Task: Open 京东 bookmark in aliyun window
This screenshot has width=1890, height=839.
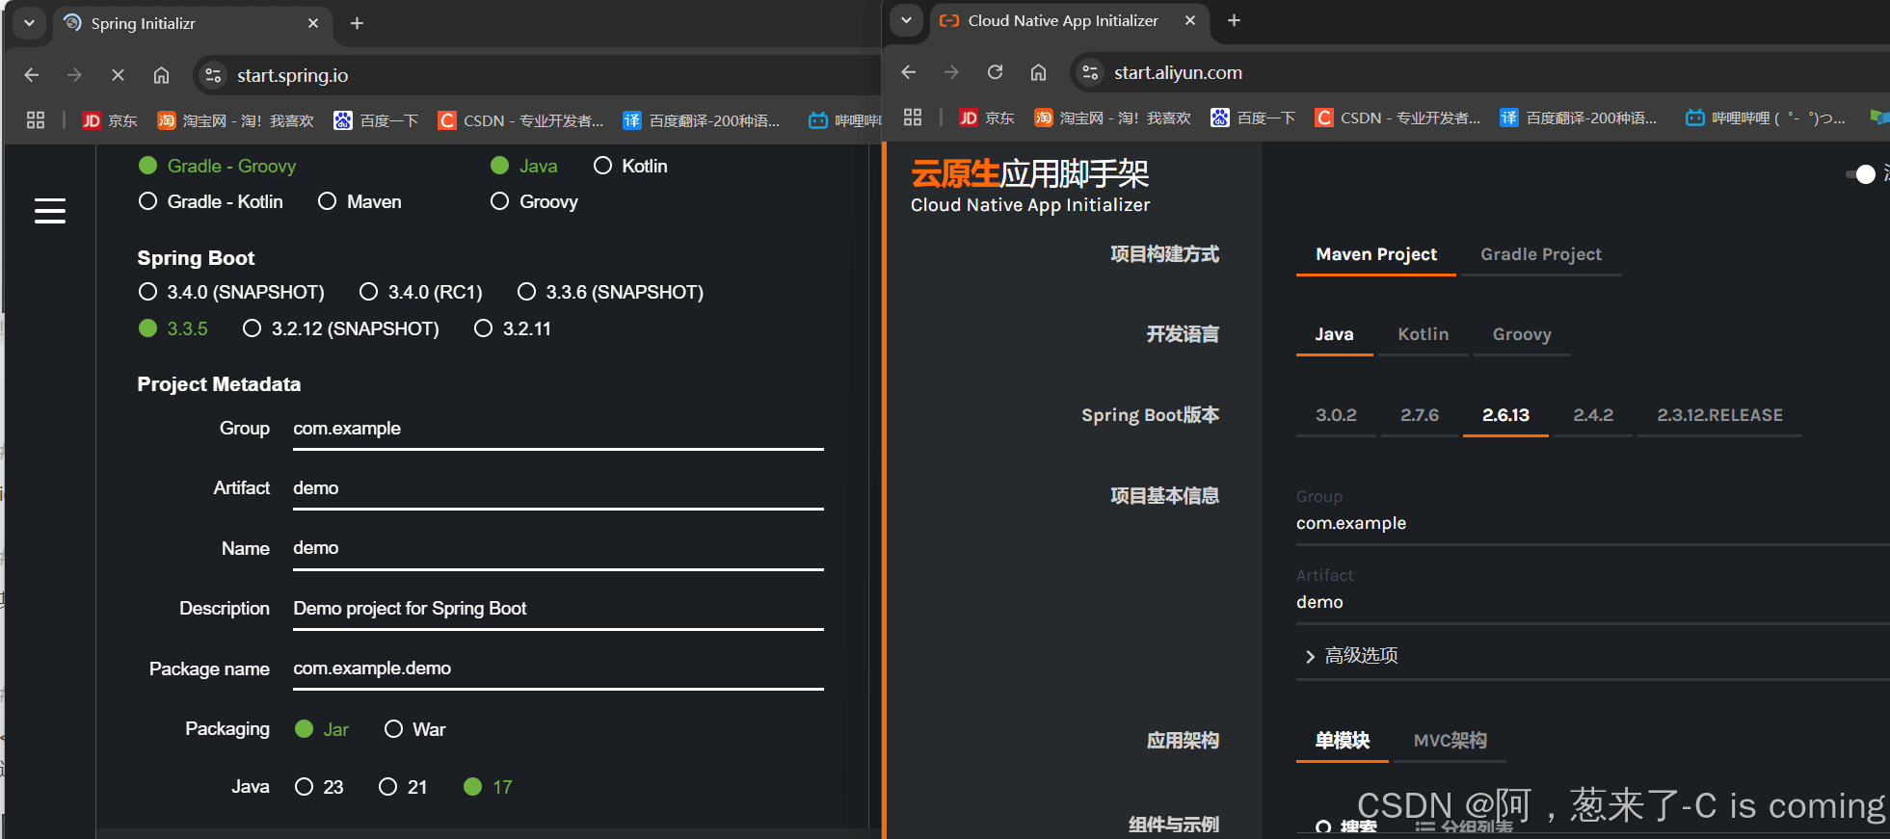Action: click(x=987, y=118)
